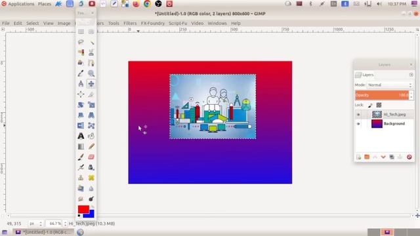
Task: Create a new layer group
Action: [367, 157]
